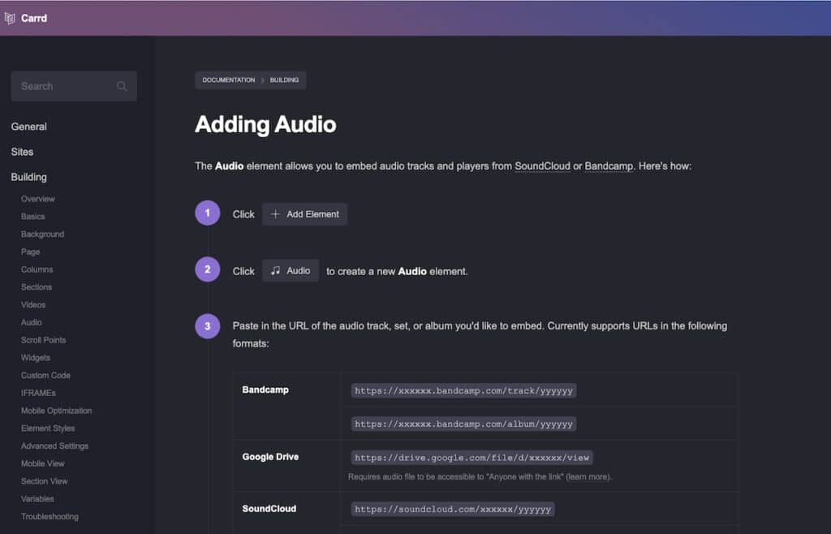Open the Scroll Points page
Screen dimensions: 831x534
(x=44, y=340)
